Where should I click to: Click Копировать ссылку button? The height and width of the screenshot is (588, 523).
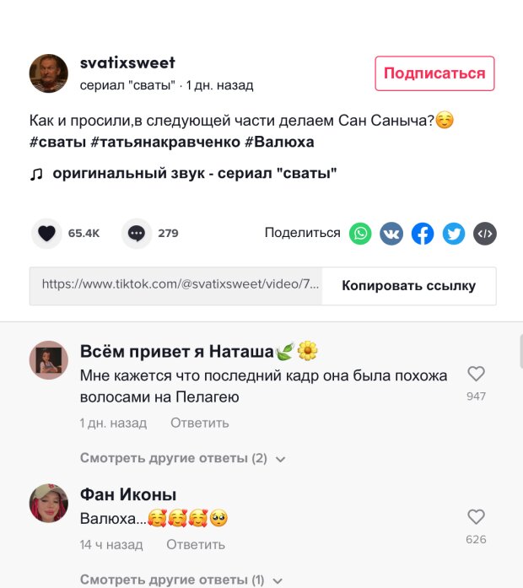tap(408, 286)
